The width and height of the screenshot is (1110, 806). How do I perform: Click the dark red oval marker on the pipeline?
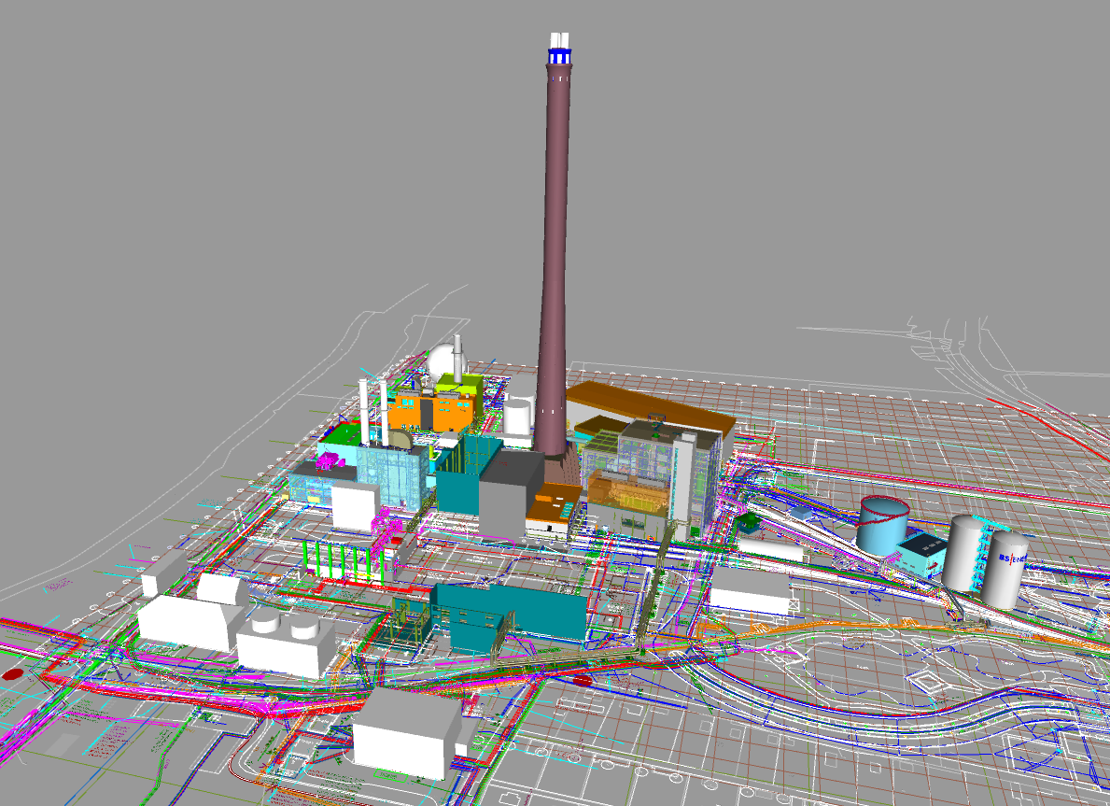pyautogui.click(x=583, y=681)
